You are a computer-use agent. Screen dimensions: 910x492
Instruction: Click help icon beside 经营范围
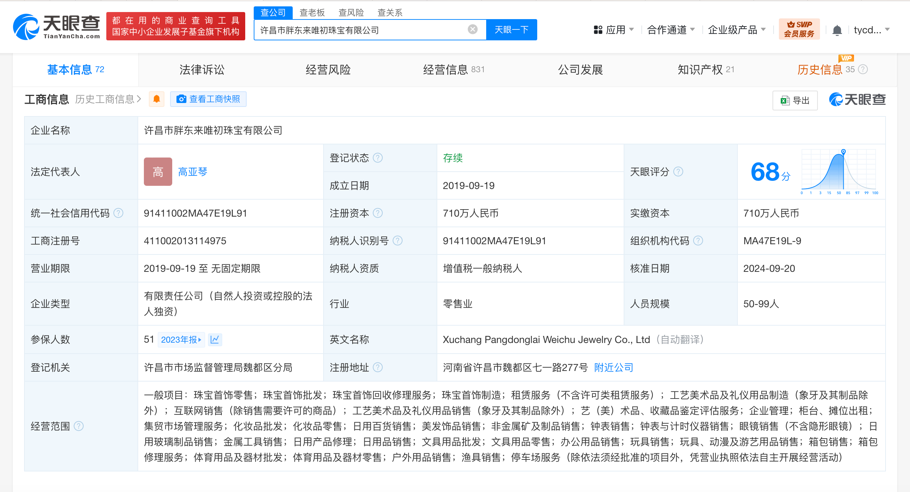[x=79, y=426]
